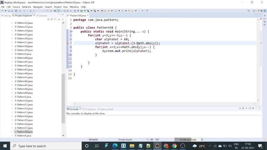Open the File menu
Screen dimensions: 267x150
[3, 7]
